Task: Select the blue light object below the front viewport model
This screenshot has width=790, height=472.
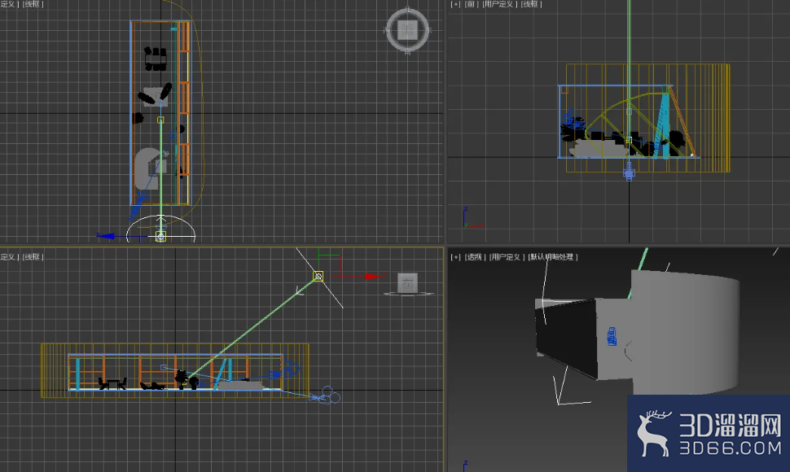Action: click(x=628, y=173)
